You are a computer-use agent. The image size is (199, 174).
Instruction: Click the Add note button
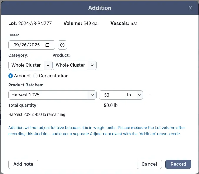click(23, 164)
